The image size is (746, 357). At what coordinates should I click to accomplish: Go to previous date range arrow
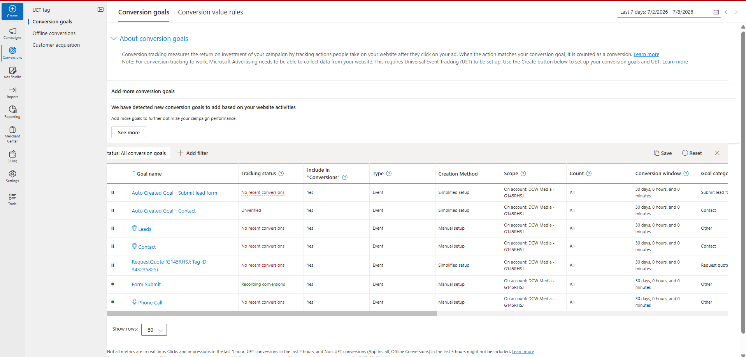click(726, 12)
